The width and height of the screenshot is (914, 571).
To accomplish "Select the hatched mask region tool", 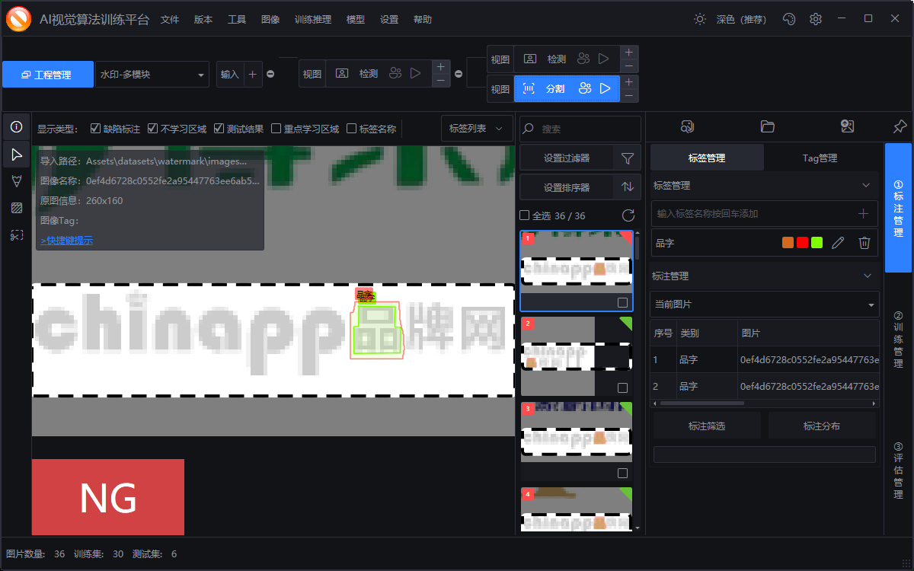I will click(x=16, y=208).
